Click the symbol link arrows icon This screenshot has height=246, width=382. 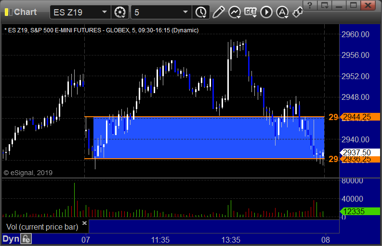click(x=298, y=12)
